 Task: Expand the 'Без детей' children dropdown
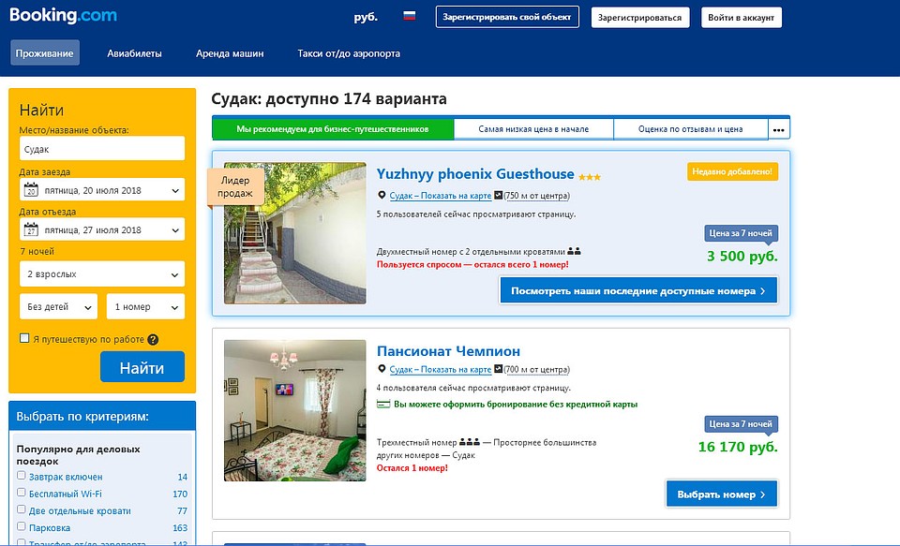click(58, 307)
